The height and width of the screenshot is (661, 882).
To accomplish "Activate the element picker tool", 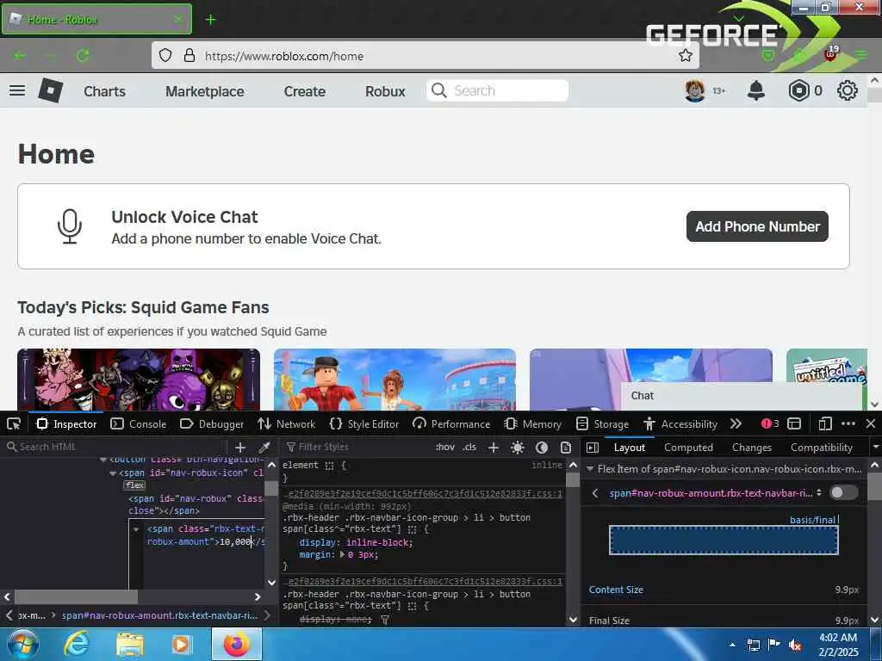I will 14,423.
